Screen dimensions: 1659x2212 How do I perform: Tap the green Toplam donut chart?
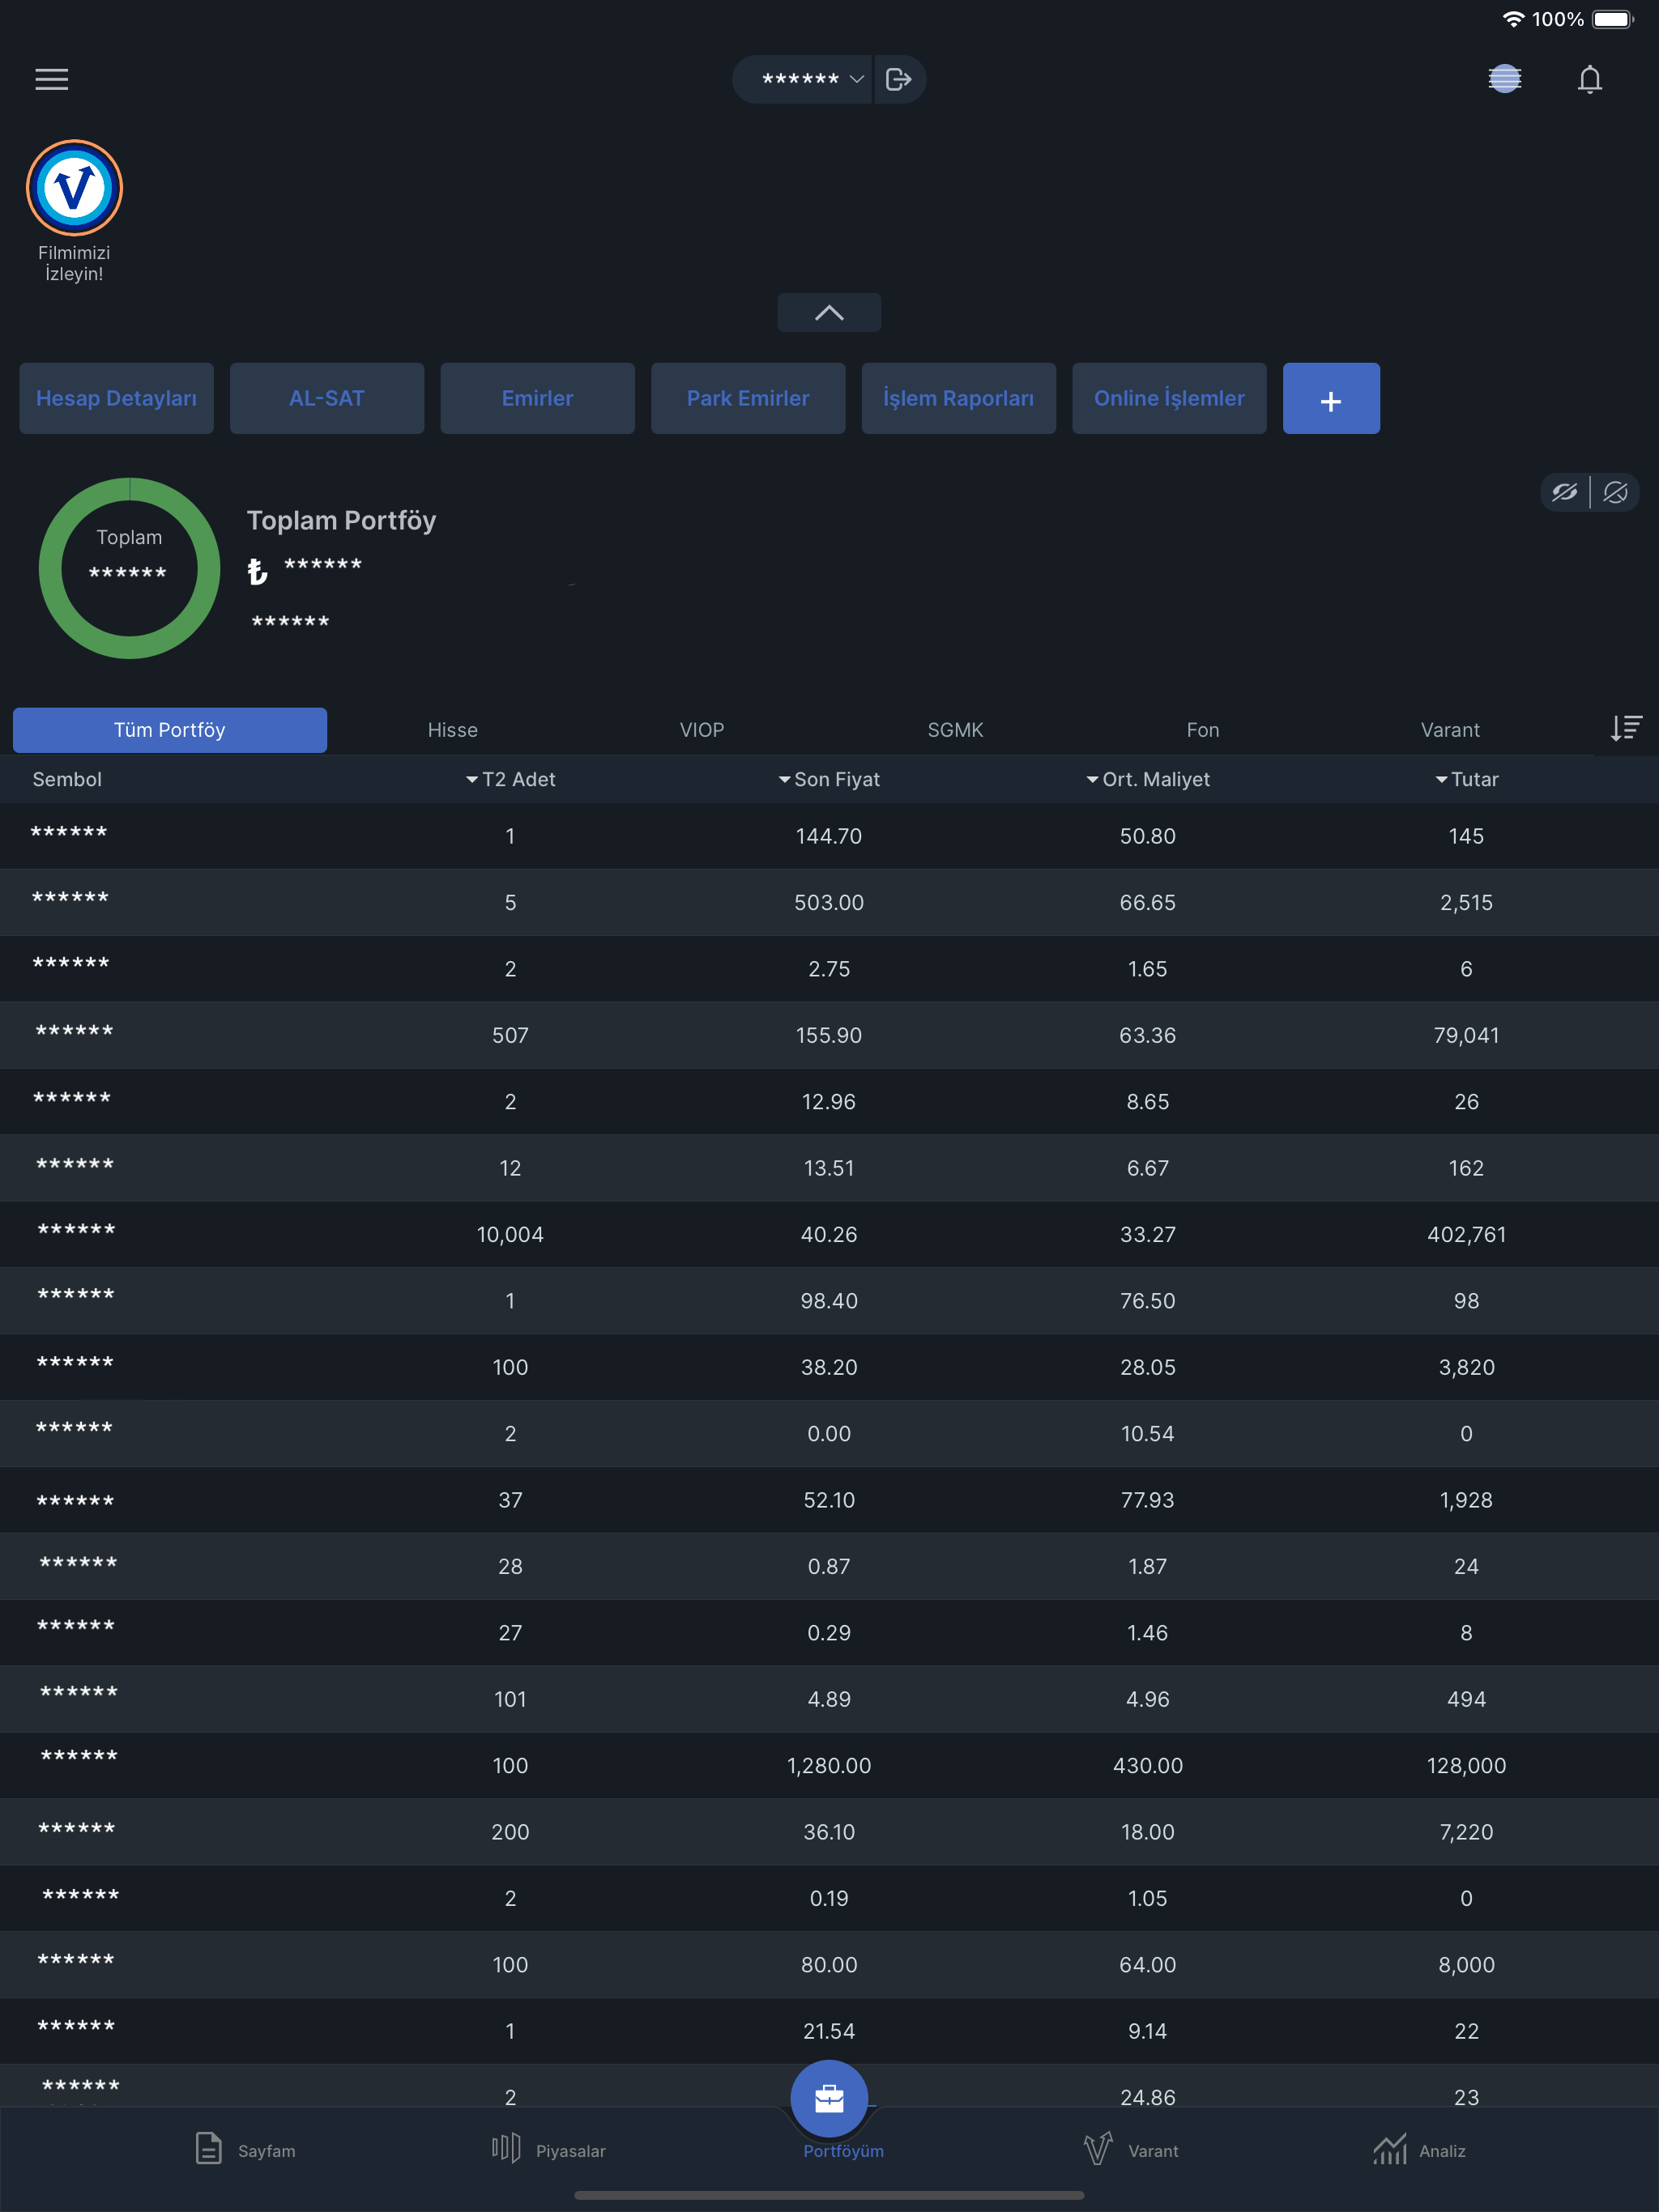tap(129, 568)
